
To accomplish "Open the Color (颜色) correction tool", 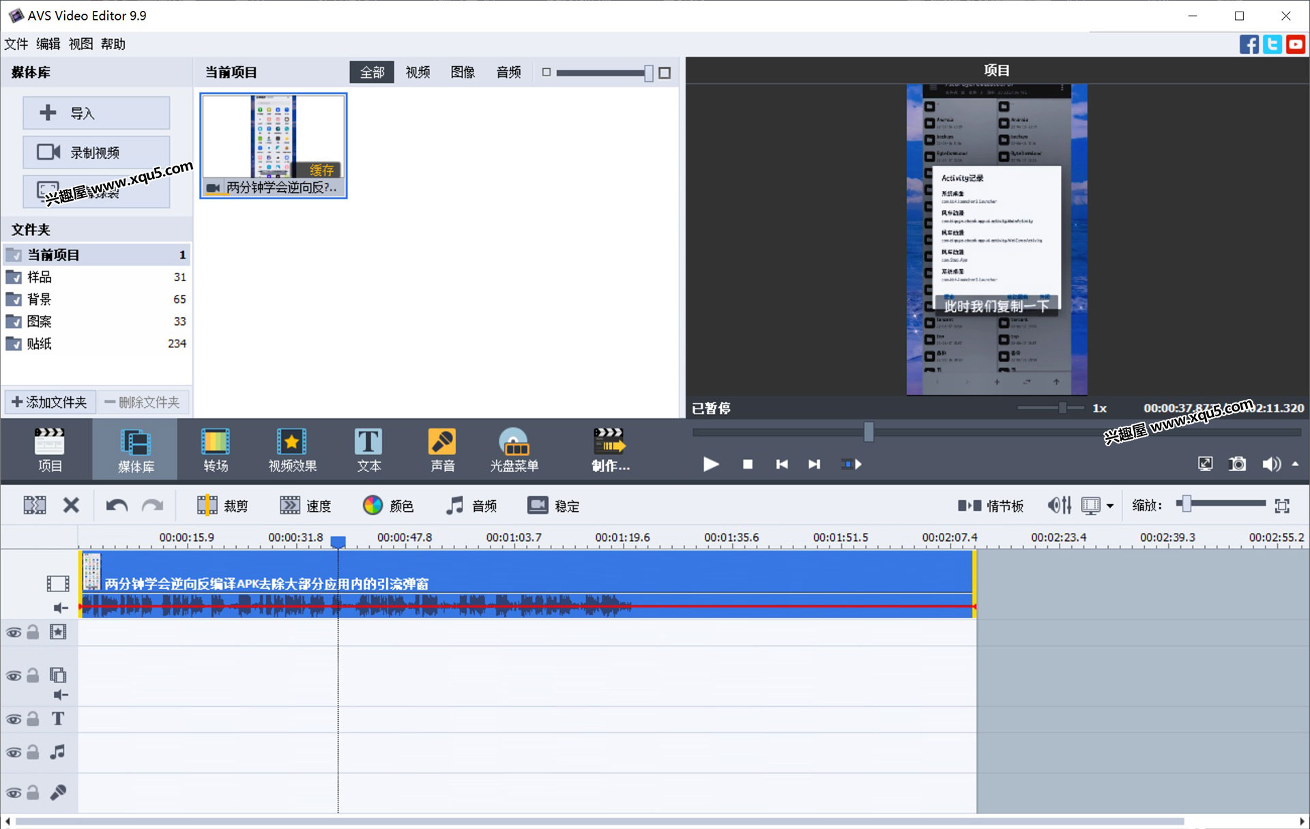I will [x=388, y=506].
